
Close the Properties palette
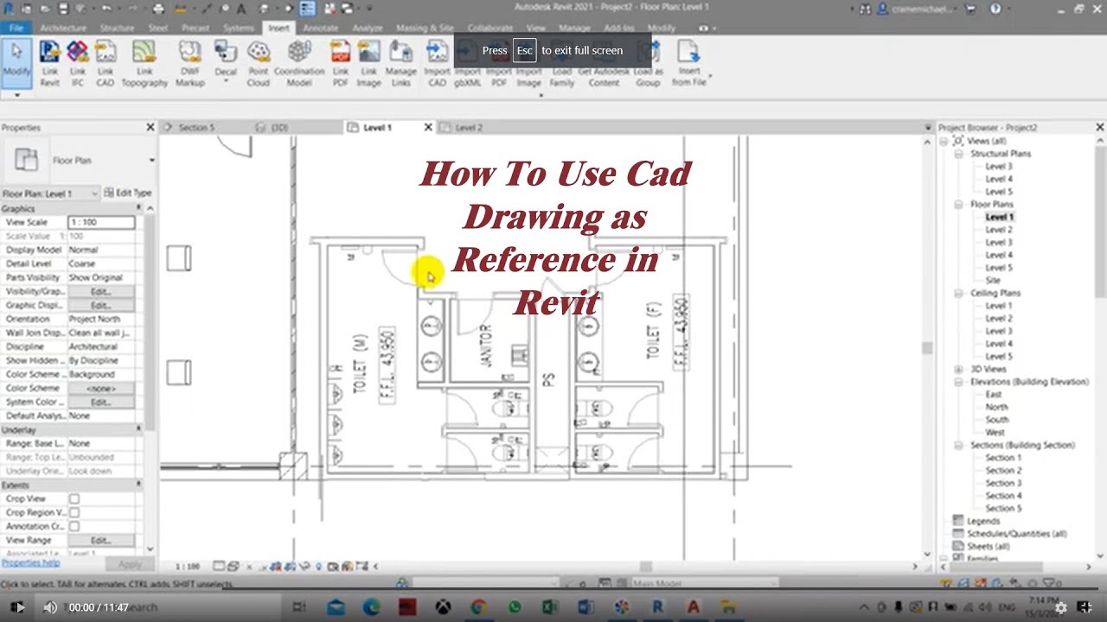pos(150,127)
